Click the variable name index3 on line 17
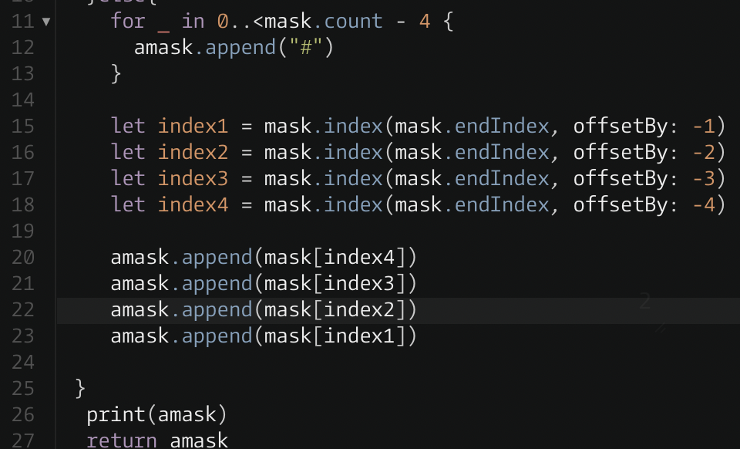Screen dimensions: 740x449 (193, 179)
